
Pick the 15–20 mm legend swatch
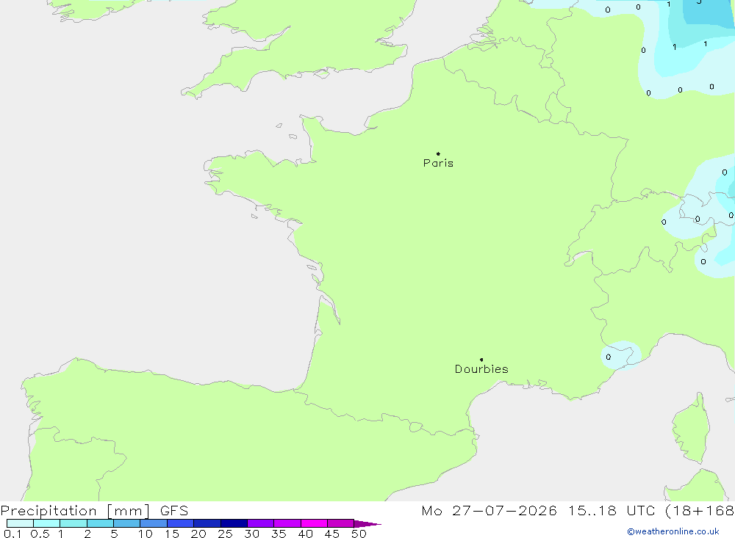click(180, 523)
